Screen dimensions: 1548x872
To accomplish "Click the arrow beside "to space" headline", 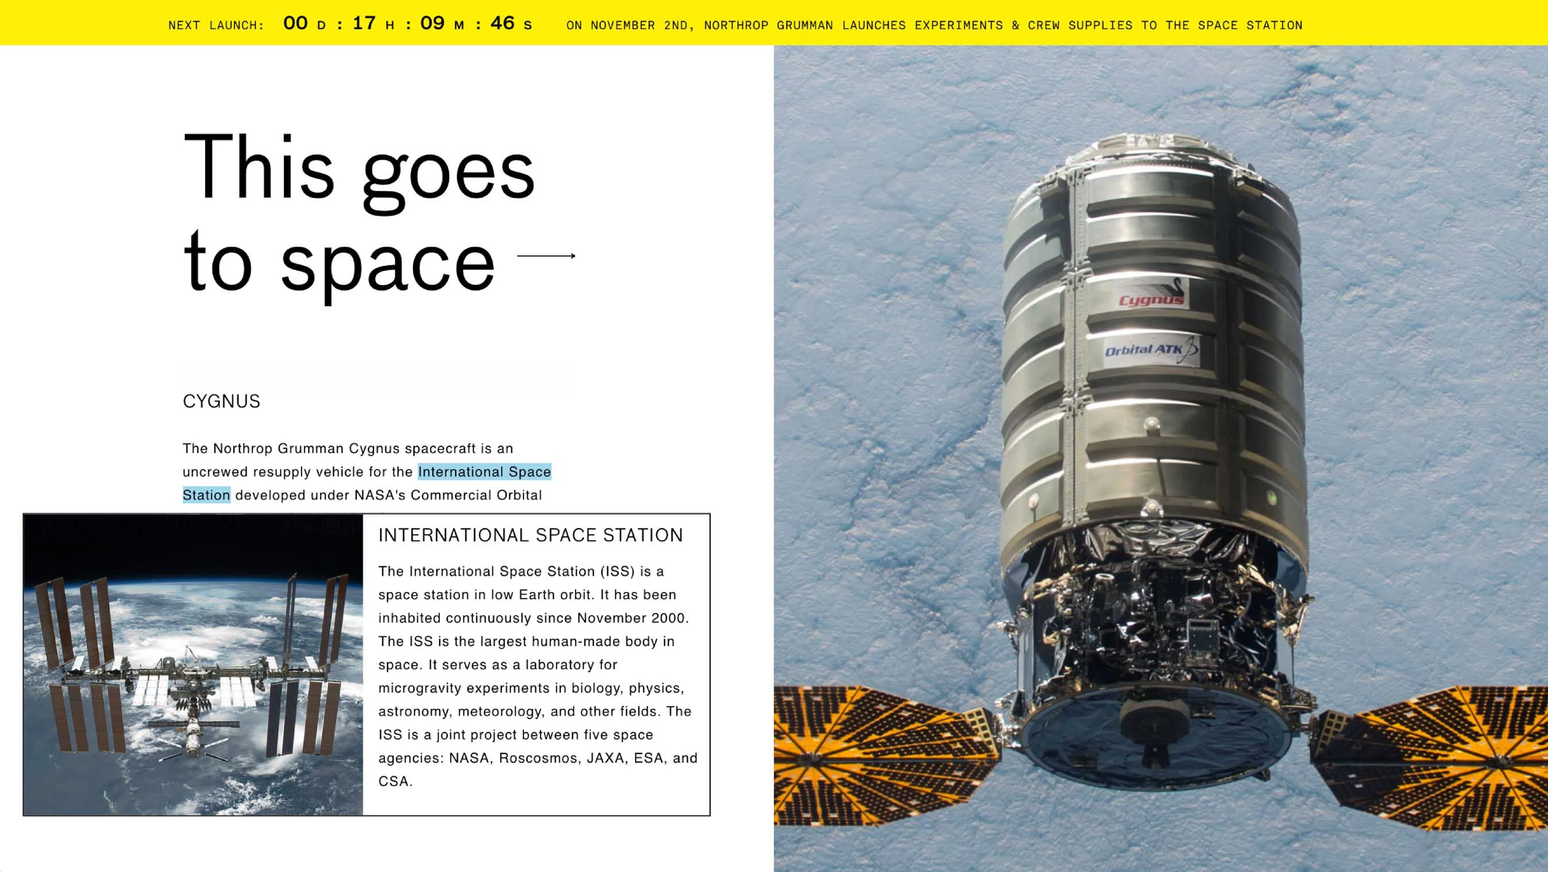I will coord(546,256).
